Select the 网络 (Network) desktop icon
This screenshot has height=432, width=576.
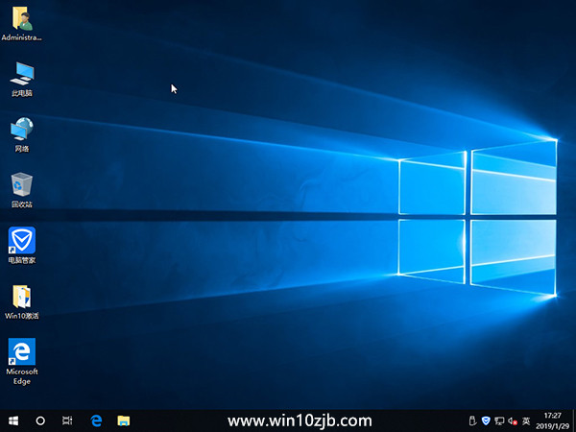[x=22, y=134]
